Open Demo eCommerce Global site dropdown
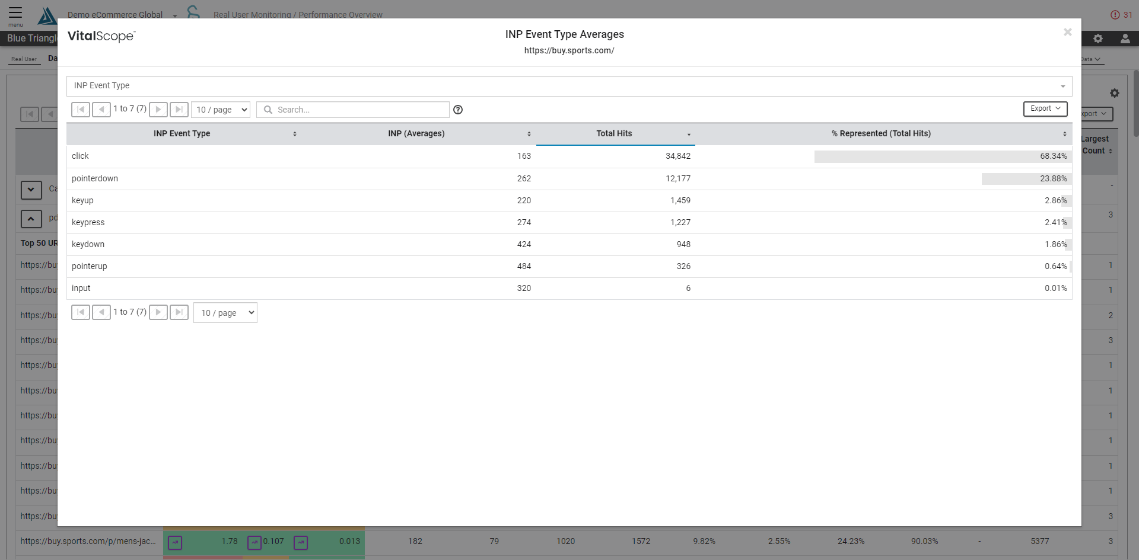This screenshot has height=560, width=1139. 122,15
